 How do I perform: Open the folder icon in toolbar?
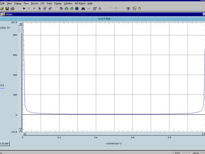(x=2, y=9)
